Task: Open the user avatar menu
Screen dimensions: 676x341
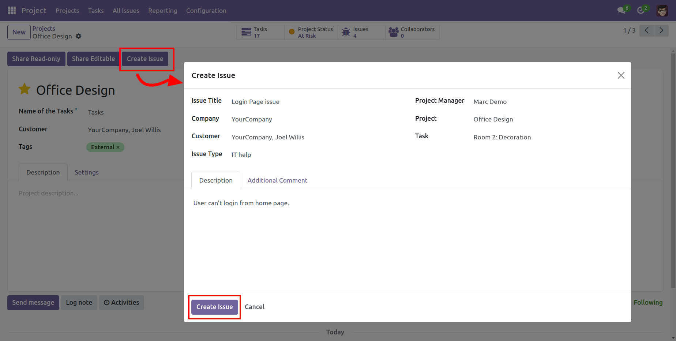Action: click(x=662, y=11)
